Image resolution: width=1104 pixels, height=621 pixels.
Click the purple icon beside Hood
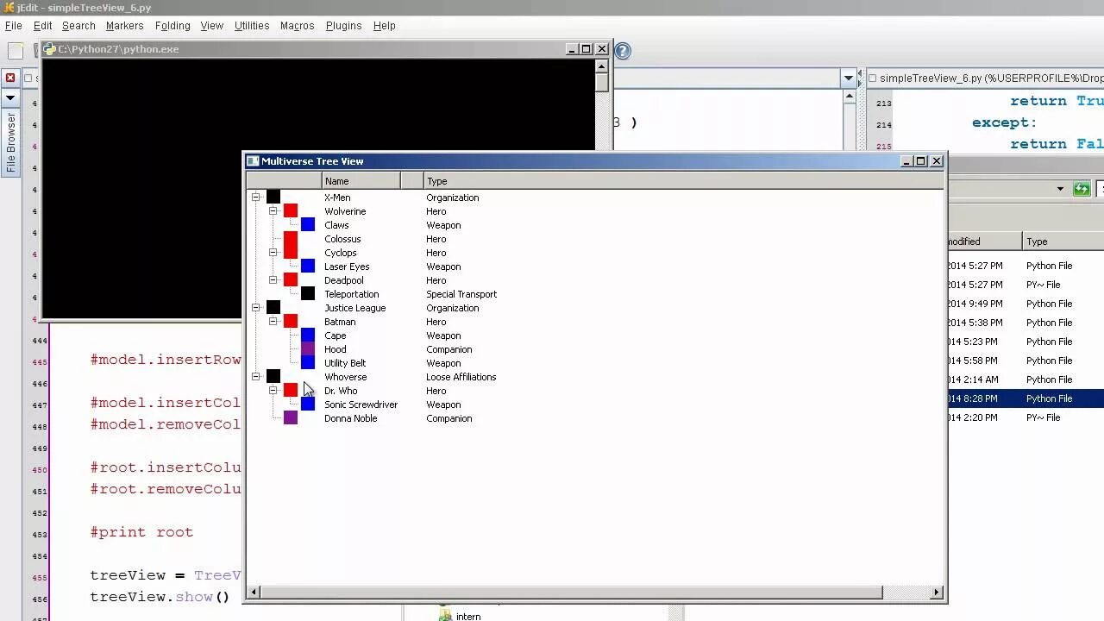click(x=308, y=349)
